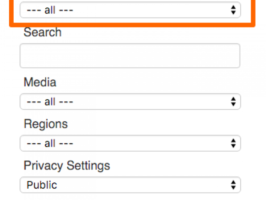Click the all text in the Media selector
The height and width of the screenshot is (200, 266).
tap(50, 102)
